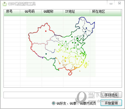Minimize the QQ IP query tool window
Viewport: 125px width, 109px height.
(x=111, y=4)
